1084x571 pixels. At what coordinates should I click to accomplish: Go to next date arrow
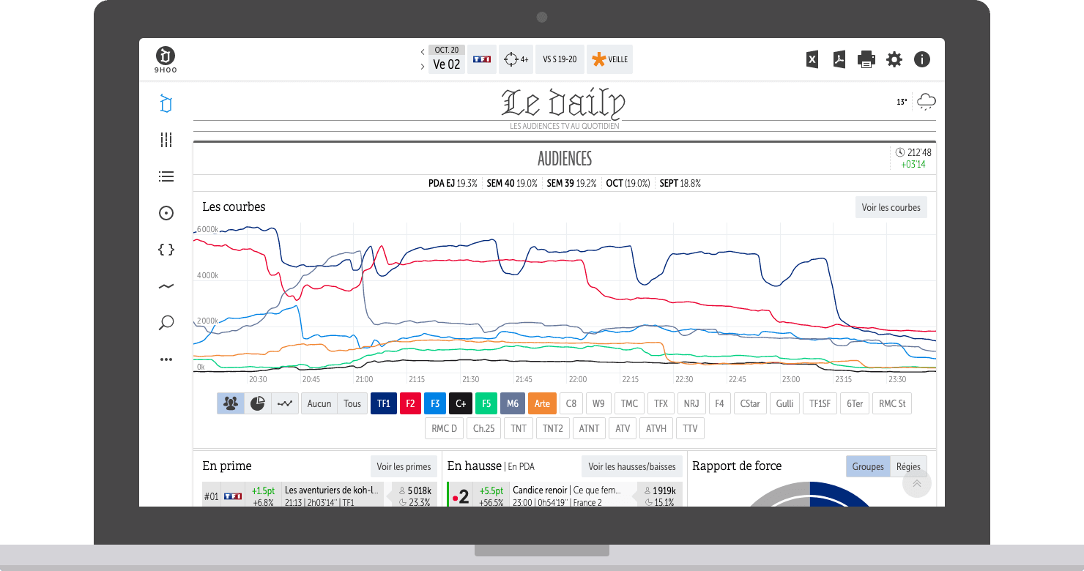pyautogui.click(x=423, y=67)
